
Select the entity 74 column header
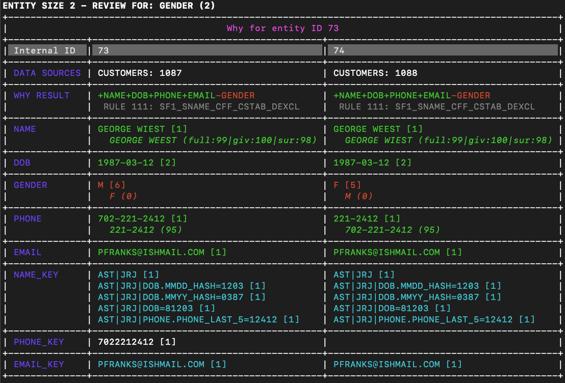(443, 50)
